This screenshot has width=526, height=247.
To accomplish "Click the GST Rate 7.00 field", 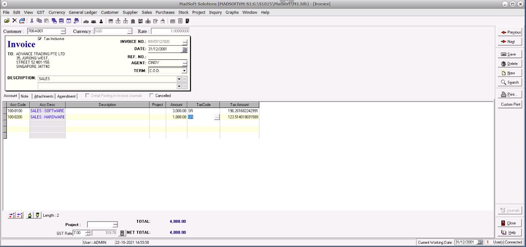I will [x=79, y=233].
